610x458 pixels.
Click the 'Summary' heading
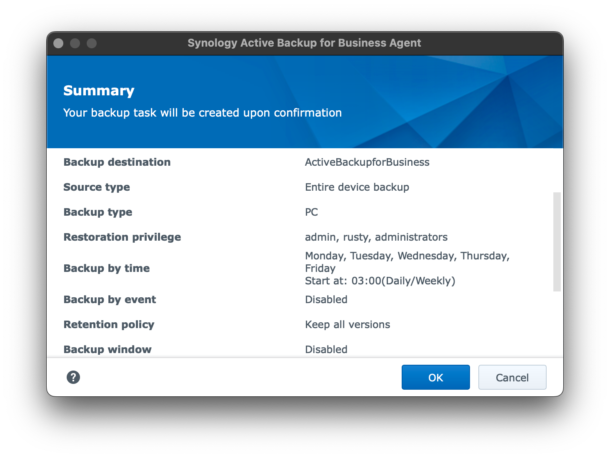99,90
